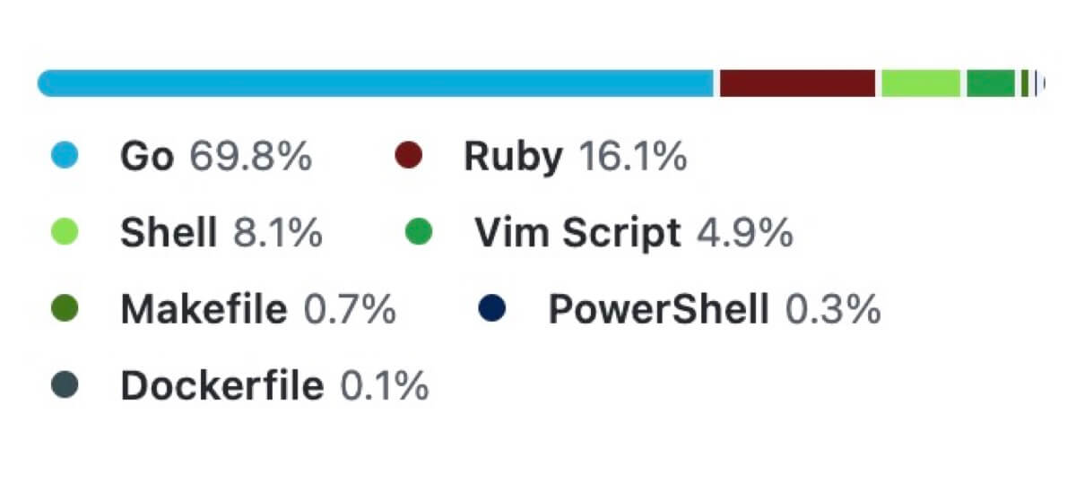Click the dark red dot beside Ruby
1076x500 pixels.
coord(408,157)
